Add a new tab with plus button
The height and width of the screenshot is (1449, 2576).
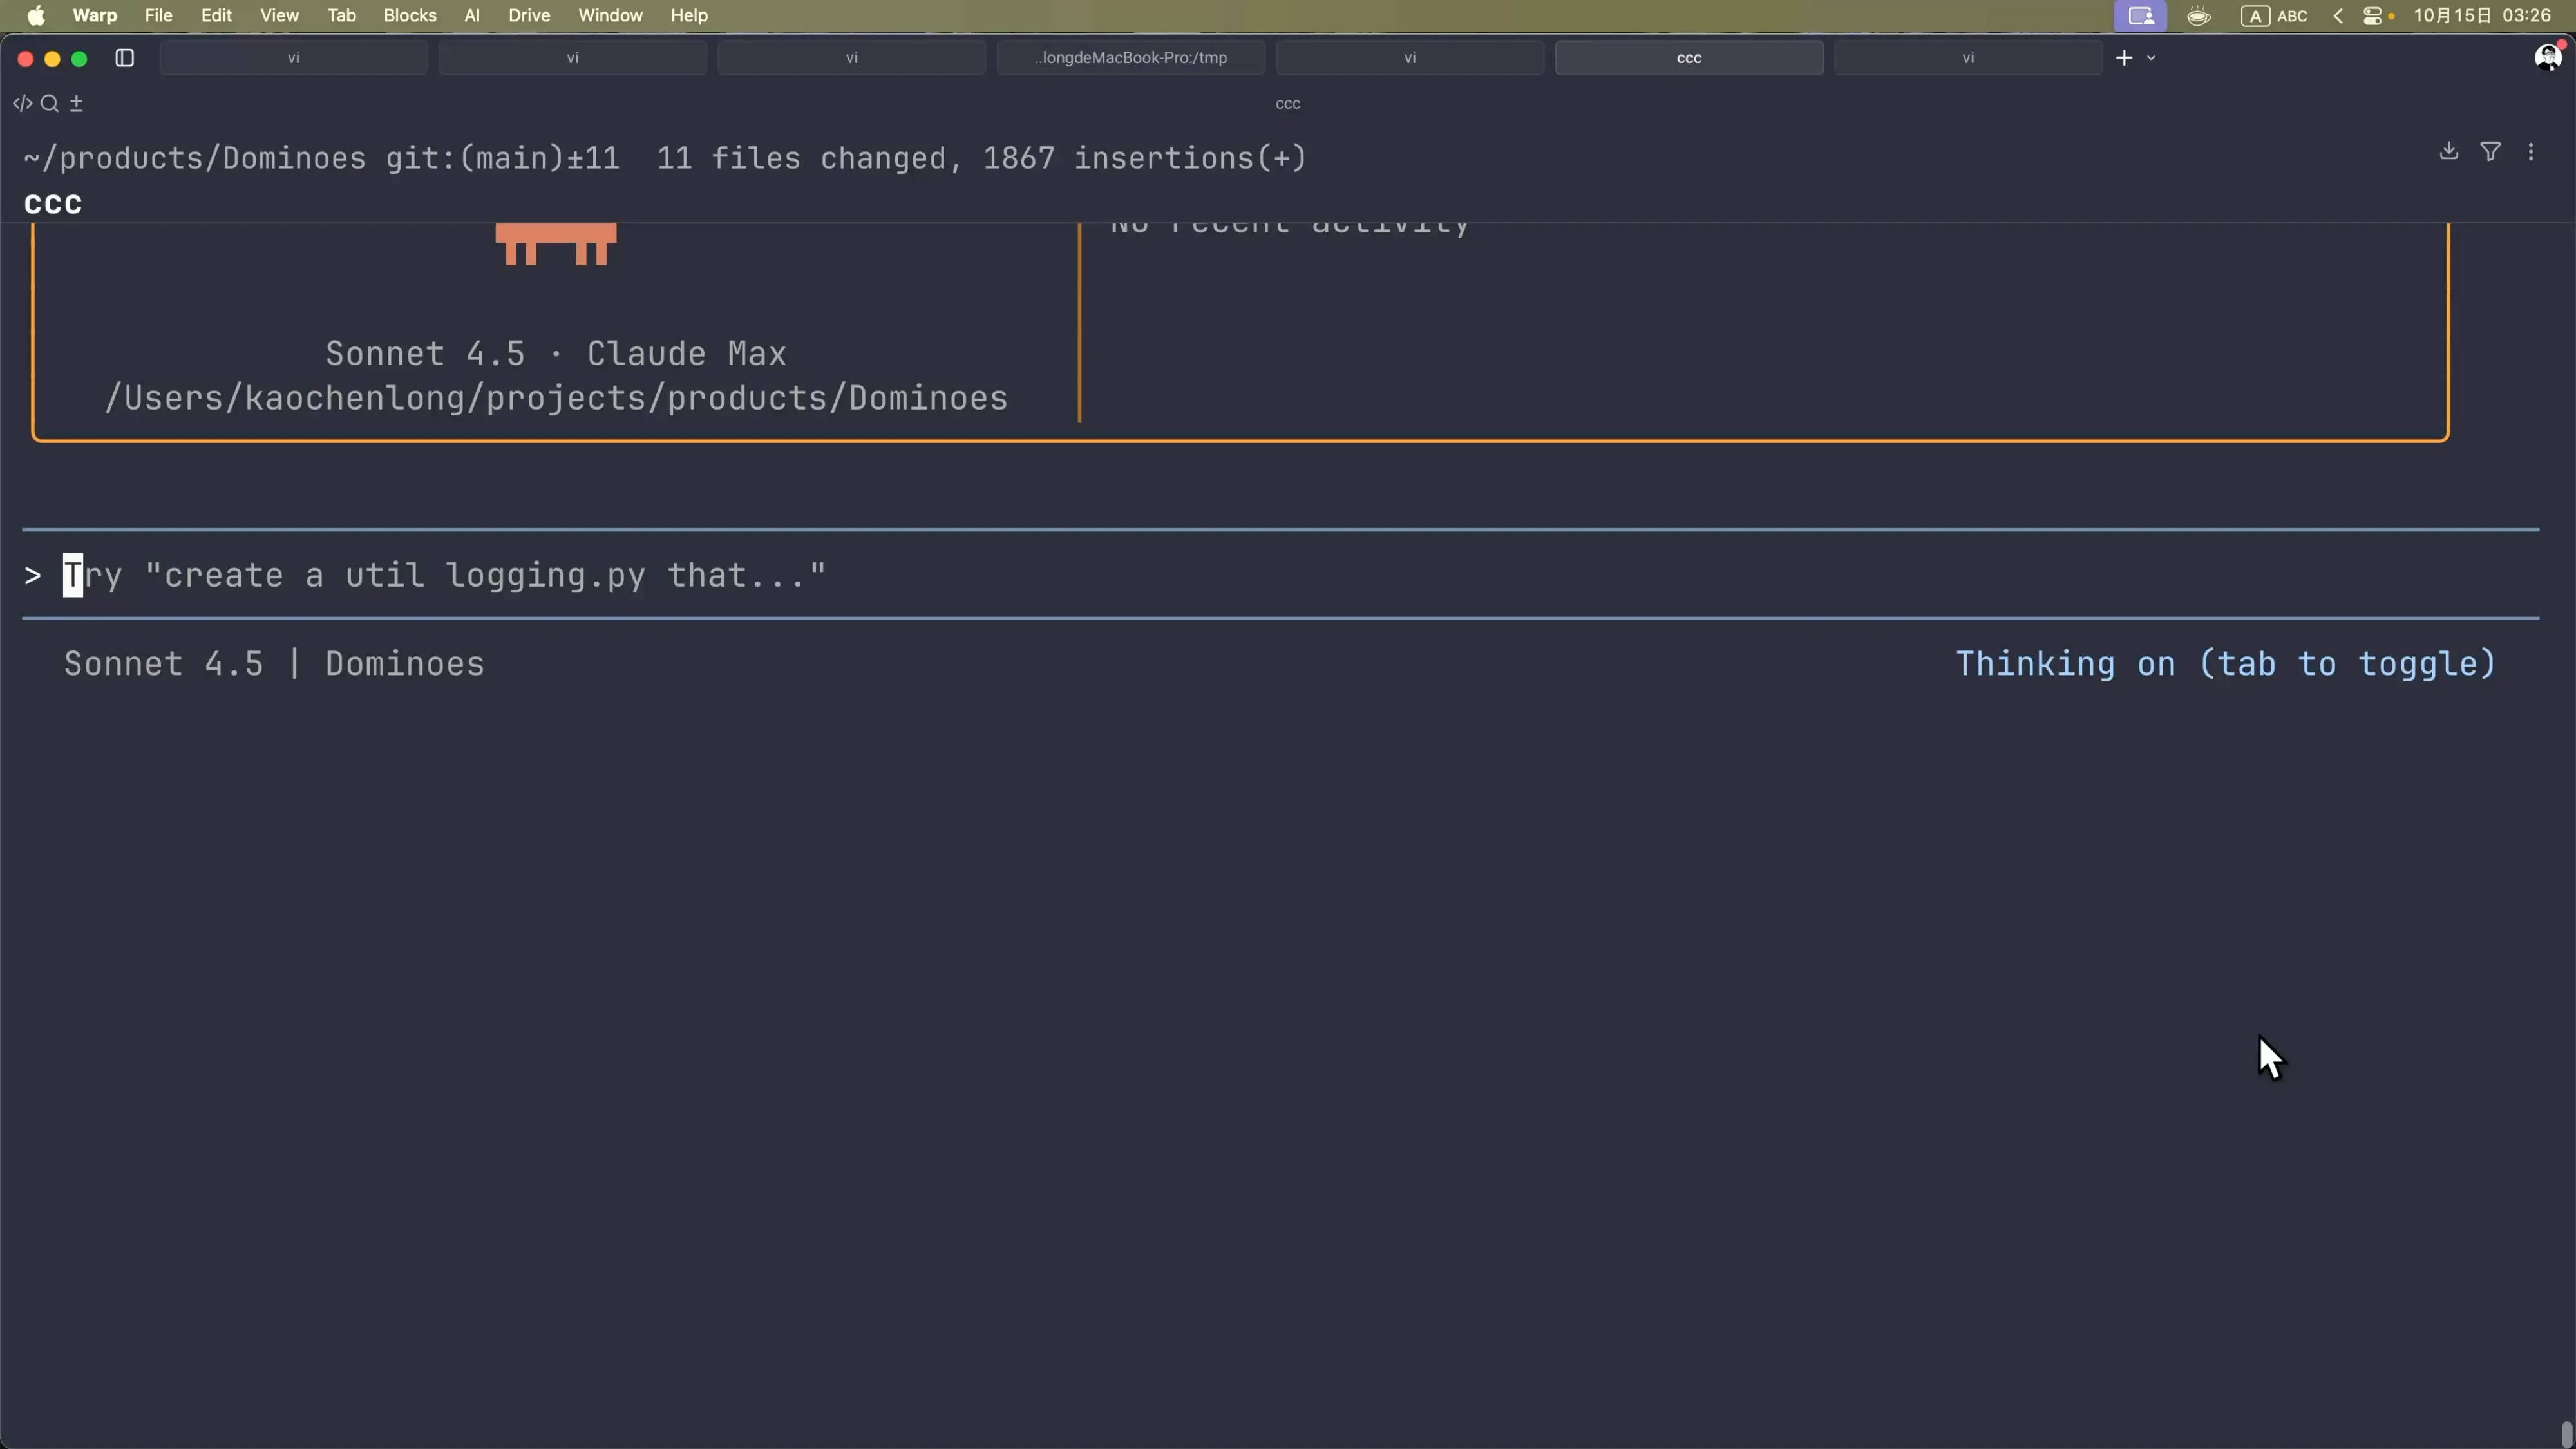click(2124, 58)
